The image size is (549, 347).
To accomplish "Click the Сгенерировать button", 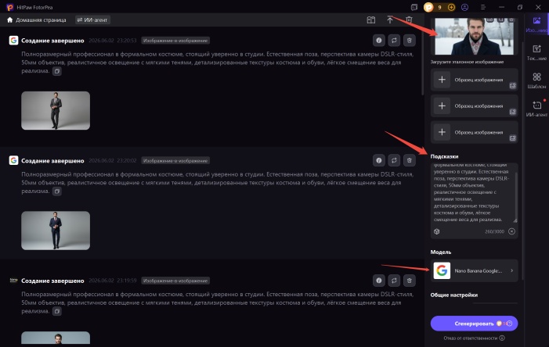I will pyautogui.click(x=474, y=324).
